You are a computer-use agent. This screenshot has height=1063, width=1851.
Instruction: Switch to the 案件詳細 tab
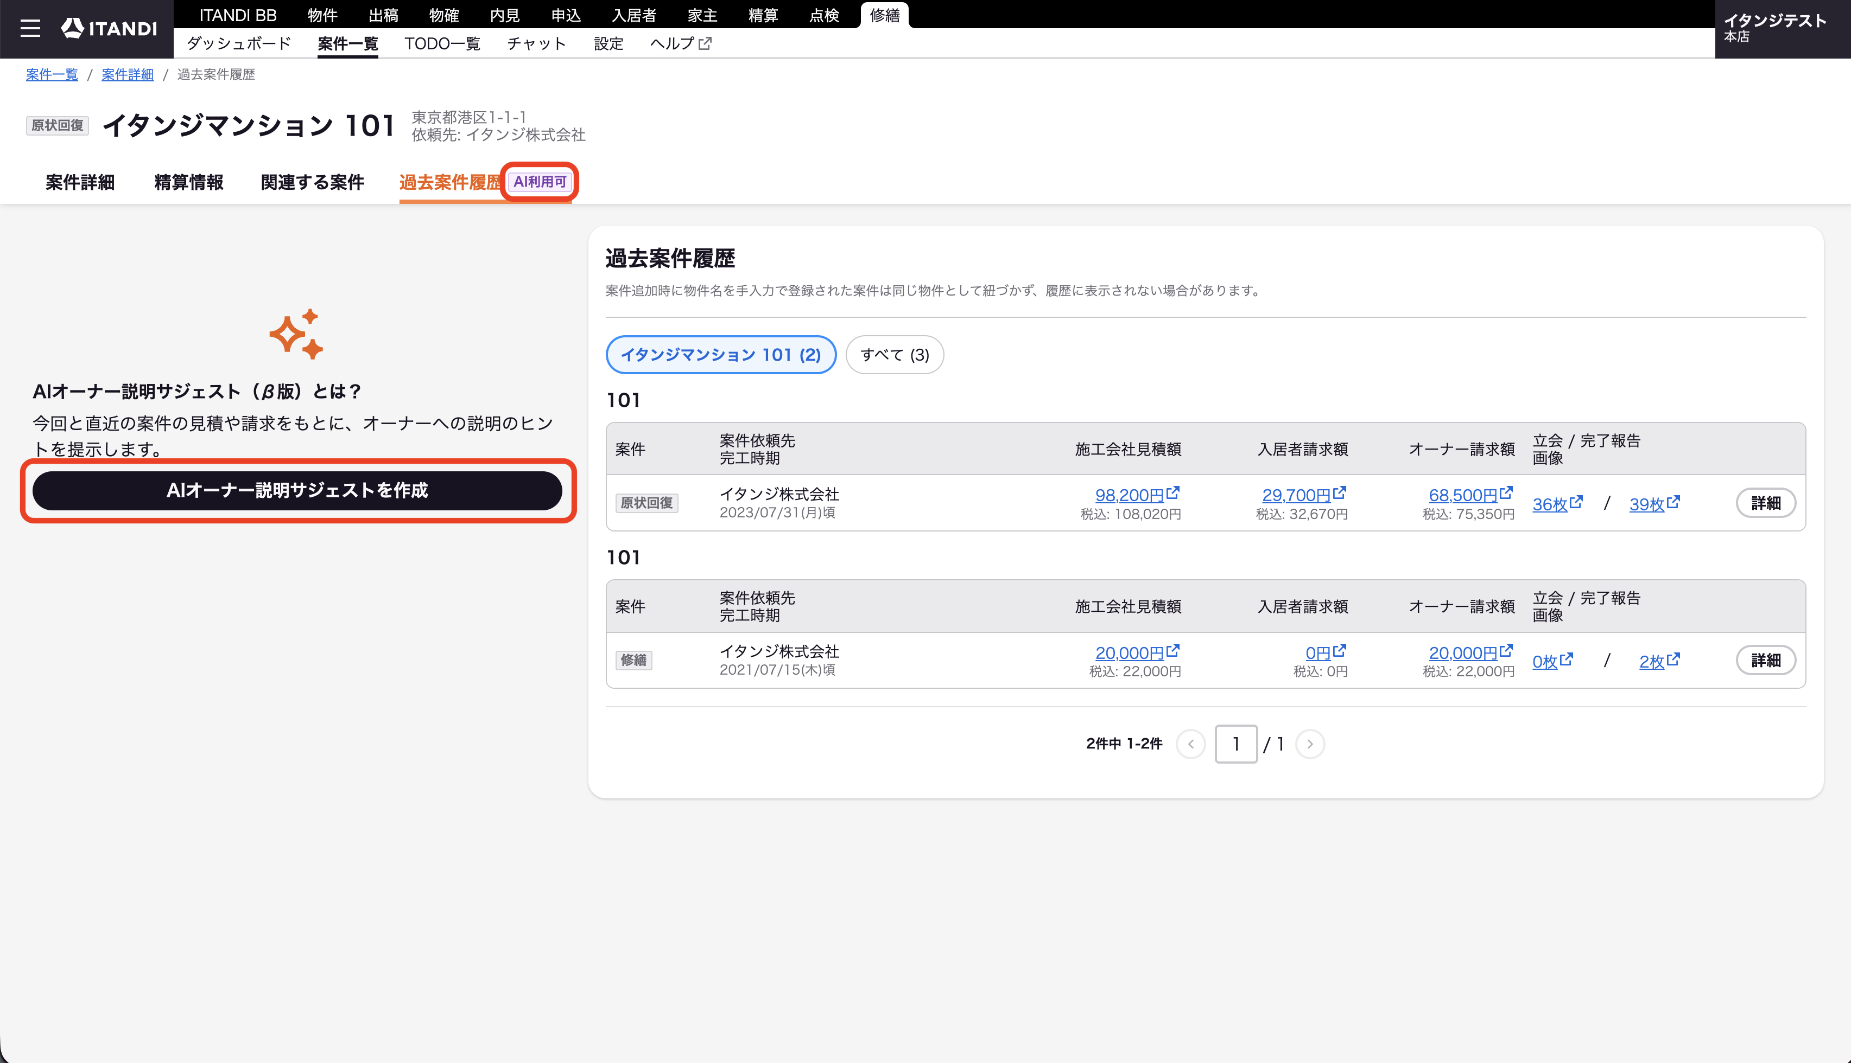80,183
